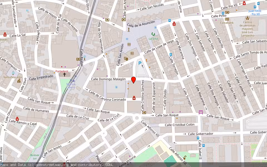
Task: Click the Calle Empedrado label
Action: point(41,77)
